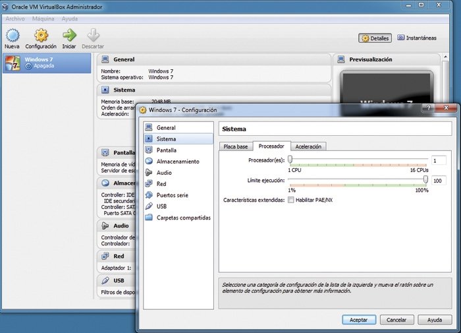Click the Audio speaker icon in details pane
461x333 pixels.
click(105, 226)
